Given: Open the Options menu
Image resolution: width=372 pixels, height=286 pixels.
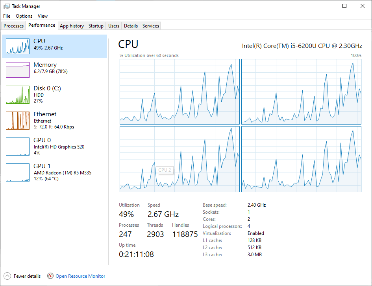Looking at the screenshot, I should (24, 16).
